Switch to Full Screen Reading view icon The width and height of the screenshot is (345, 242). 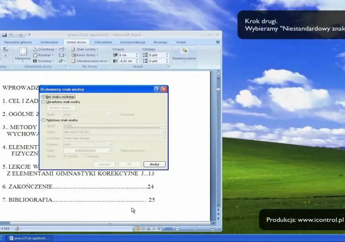[x=143, y=229]
